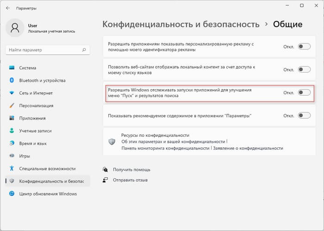This screenshot has width=324, height=231.
Task: Open the Система settings section
Action: pos(48,67)
